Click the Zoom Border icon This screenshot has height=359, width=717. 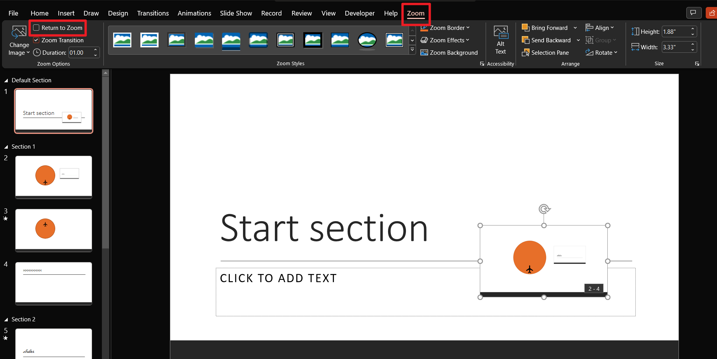point(425,28)
